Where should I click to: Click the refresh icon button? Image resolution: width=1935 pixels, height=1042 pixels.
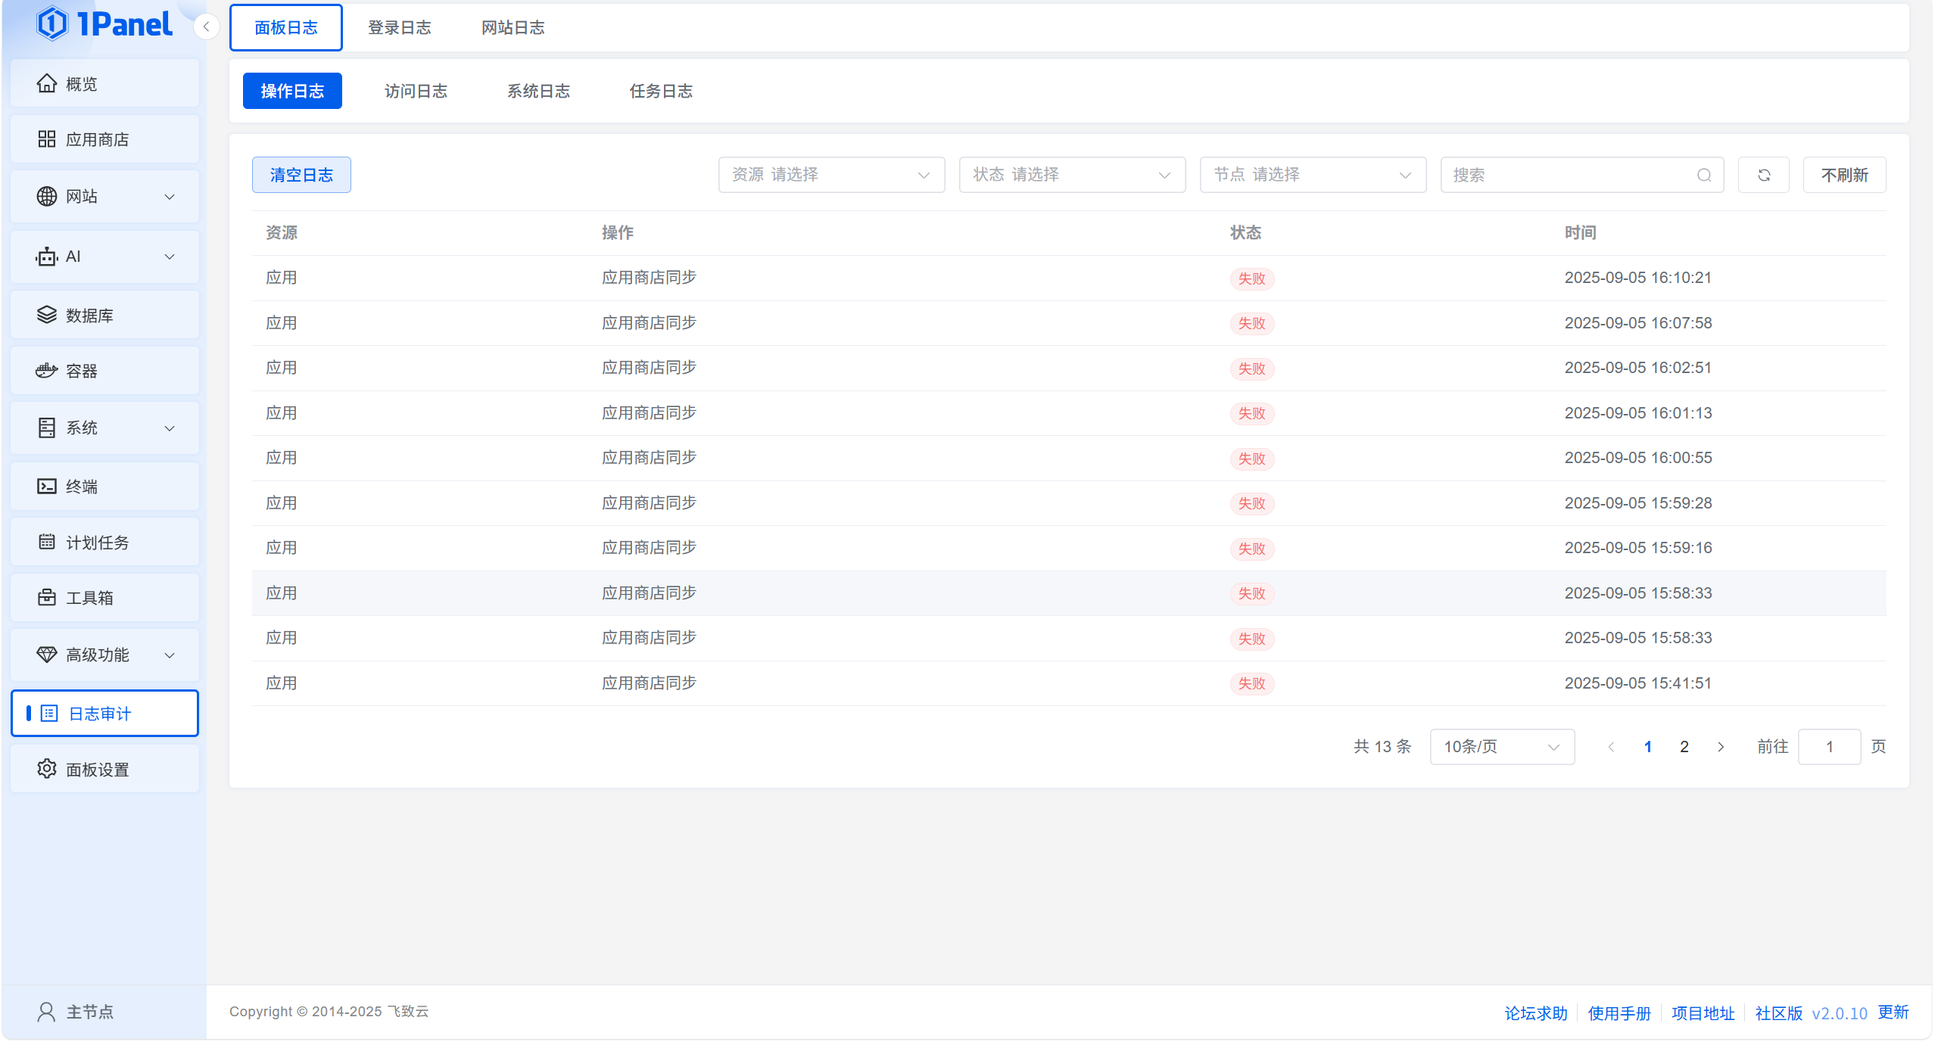[1764, 176]
